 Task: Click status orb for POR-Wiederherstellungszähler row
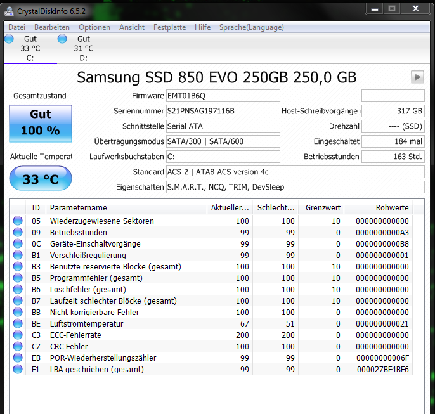click(18, 358)
